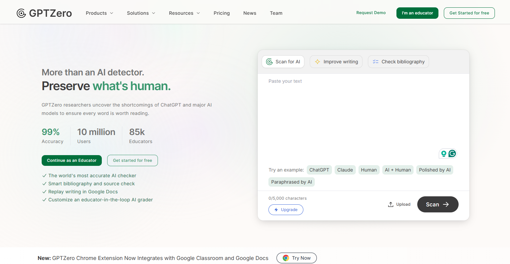The height and width of the screenshot is (264, 510).
Task: Click the teal lightbulb suggestion icon
Action: coord(443,153)
